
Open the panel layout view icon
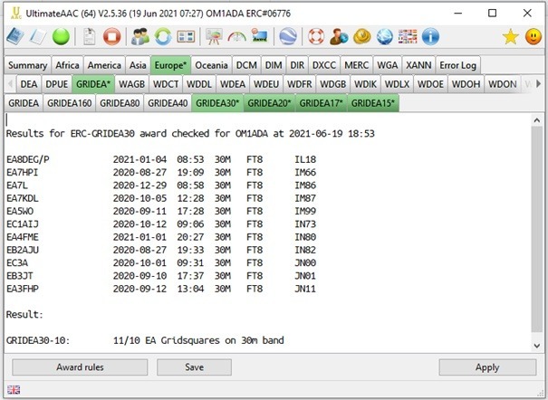pos(186,36)
